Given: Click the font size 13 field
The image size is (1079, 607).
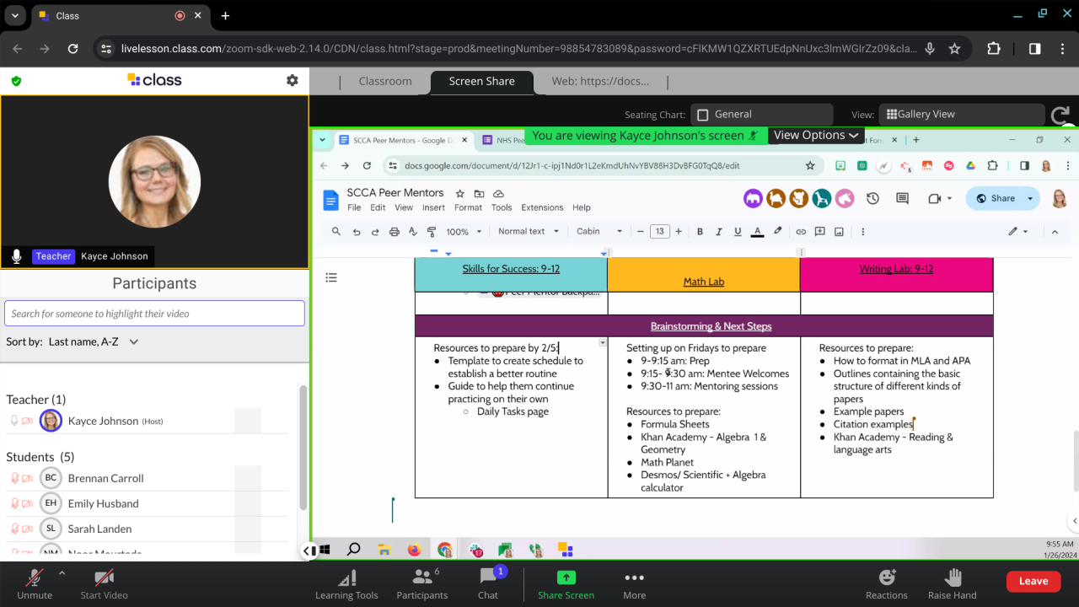Looking at the screenshot, I should tap(659, 231).
